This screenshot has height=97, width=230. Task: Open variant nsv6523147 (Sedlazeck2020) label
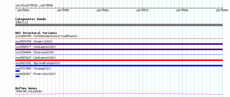pos(36,58)
